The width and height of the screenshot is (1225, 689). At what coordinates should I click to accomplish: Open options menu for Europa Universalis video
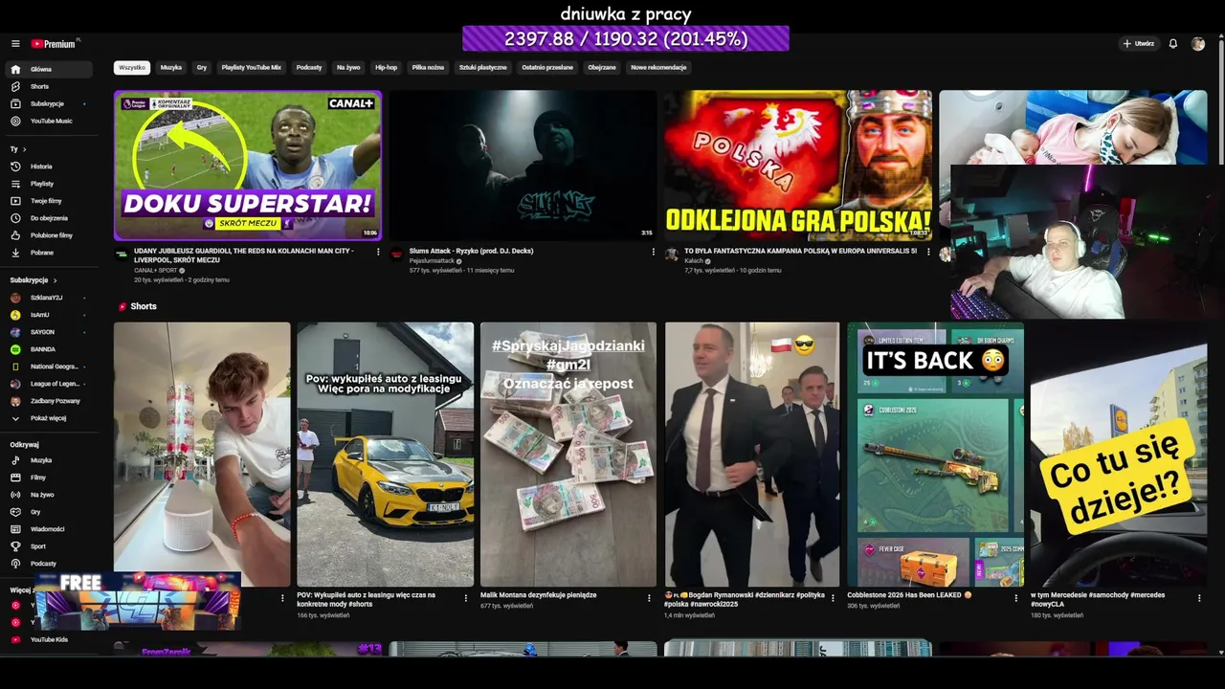click(928, 253)
